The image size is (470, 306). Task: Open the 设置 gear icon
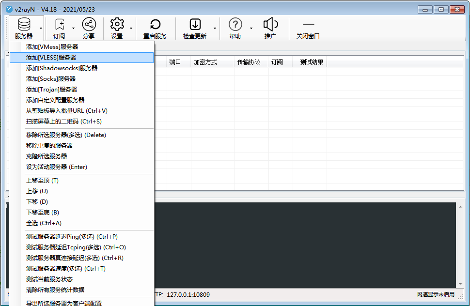117,24
